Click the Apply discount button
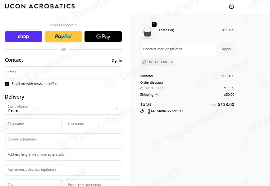The image size is (270, 186). 227,49
